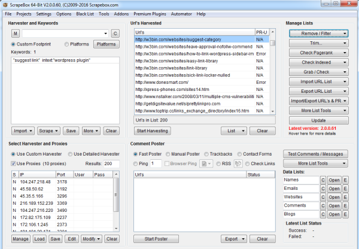The image size is (359, 249).
Task: Click the ScrapeBox title bar app icon
Action: 5,5
